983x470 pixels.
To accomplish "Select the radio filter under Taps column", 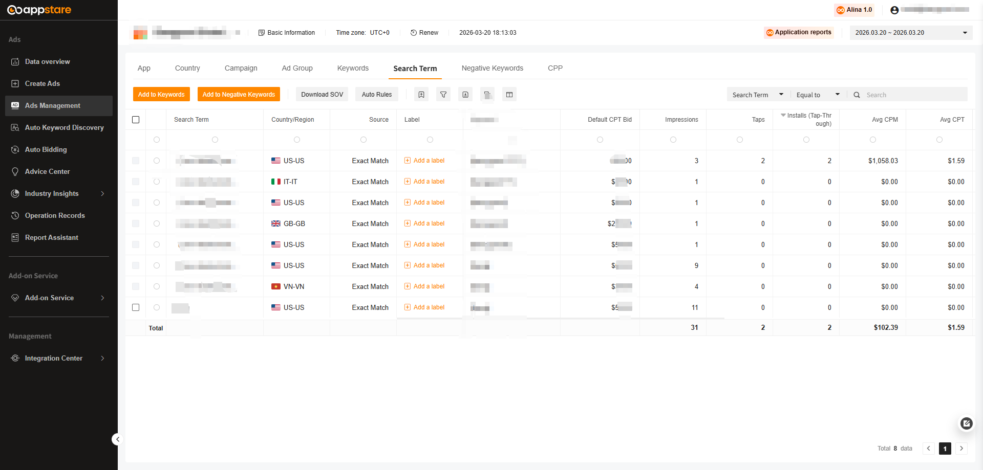I will tap(740, 140).
